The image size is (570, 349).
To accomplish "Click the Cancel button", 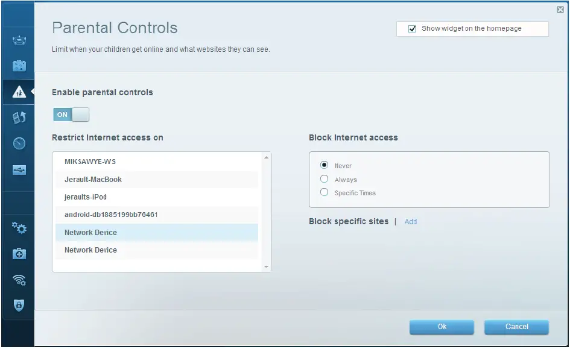I will [516, 327].
